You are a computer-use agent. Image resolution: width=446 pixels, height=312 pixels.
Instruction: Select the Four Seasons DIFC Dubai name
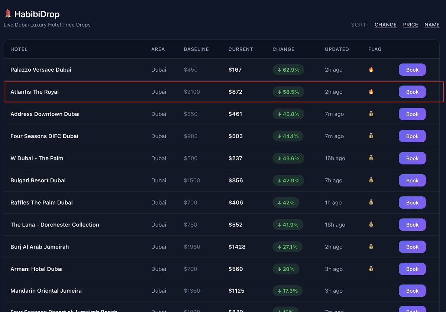44,136
